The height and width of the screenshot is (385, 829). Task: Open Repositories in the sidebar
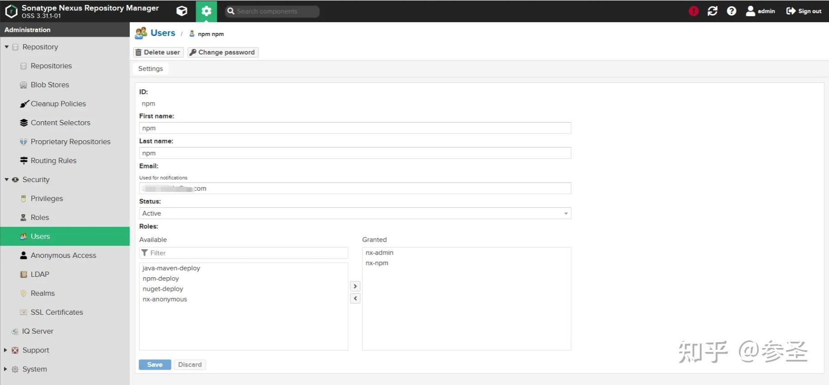[x=51, y=66]
